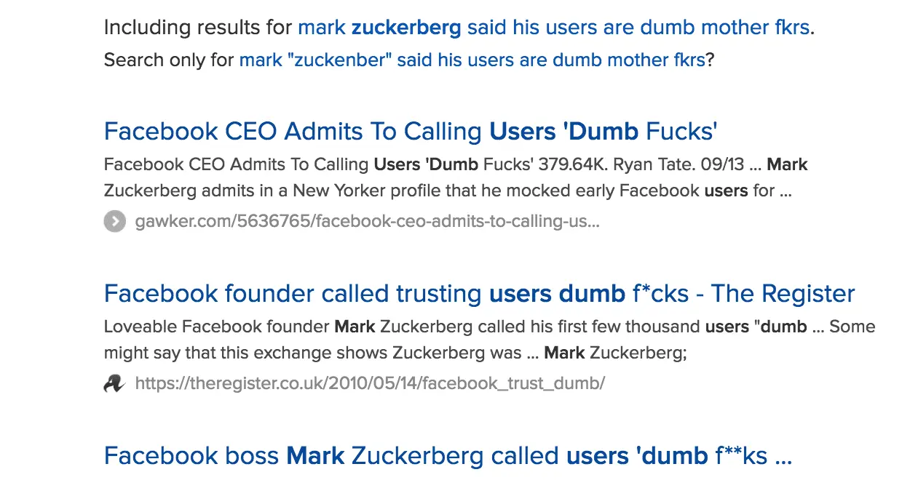Click the "Including results for" label text

pyautogui.click(x=198, y=28)
